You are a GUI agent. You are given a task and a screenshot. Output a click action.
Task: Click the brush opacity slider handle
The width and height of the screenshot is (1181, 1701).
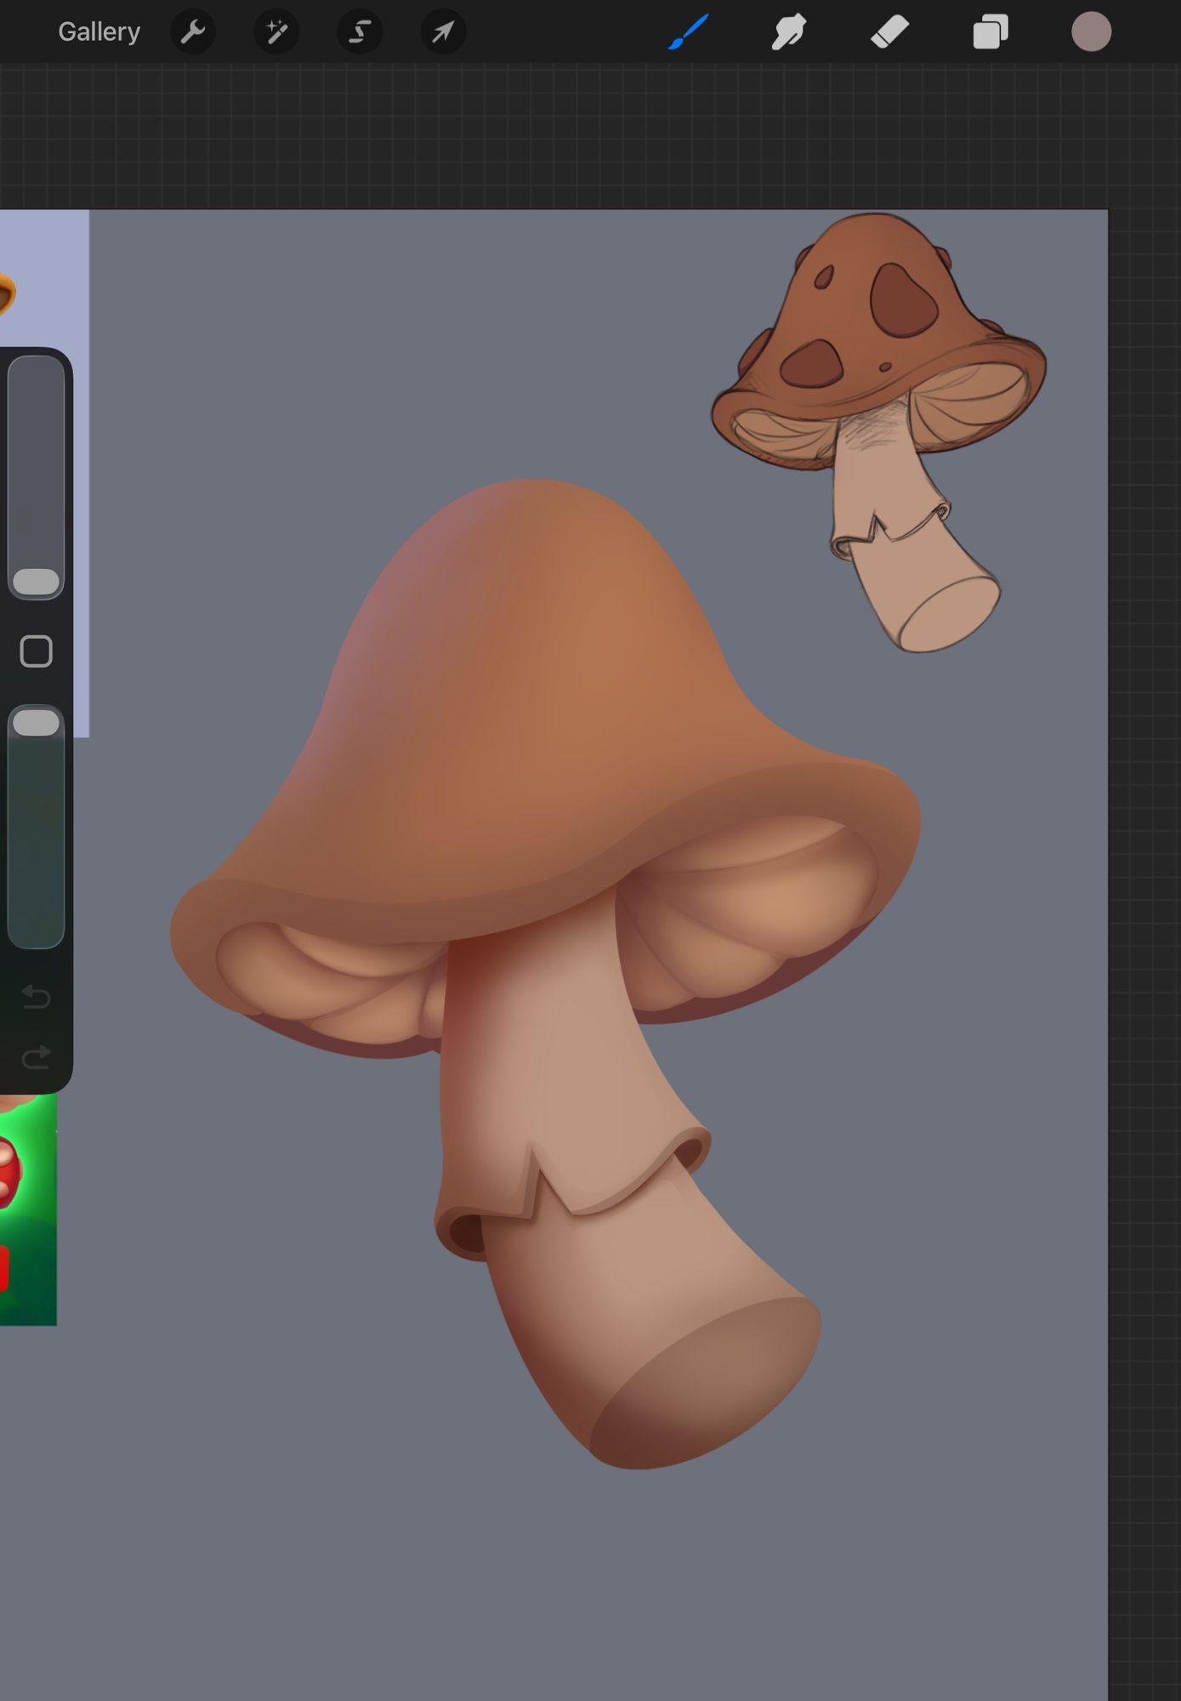point(37,723)
